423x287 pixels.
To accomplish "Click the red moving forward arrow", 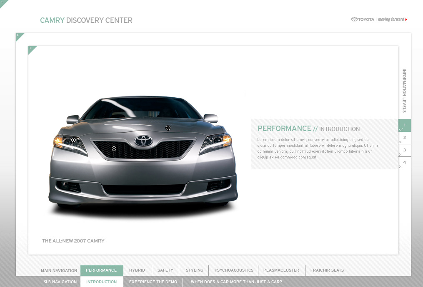I will tap(406, 20).
